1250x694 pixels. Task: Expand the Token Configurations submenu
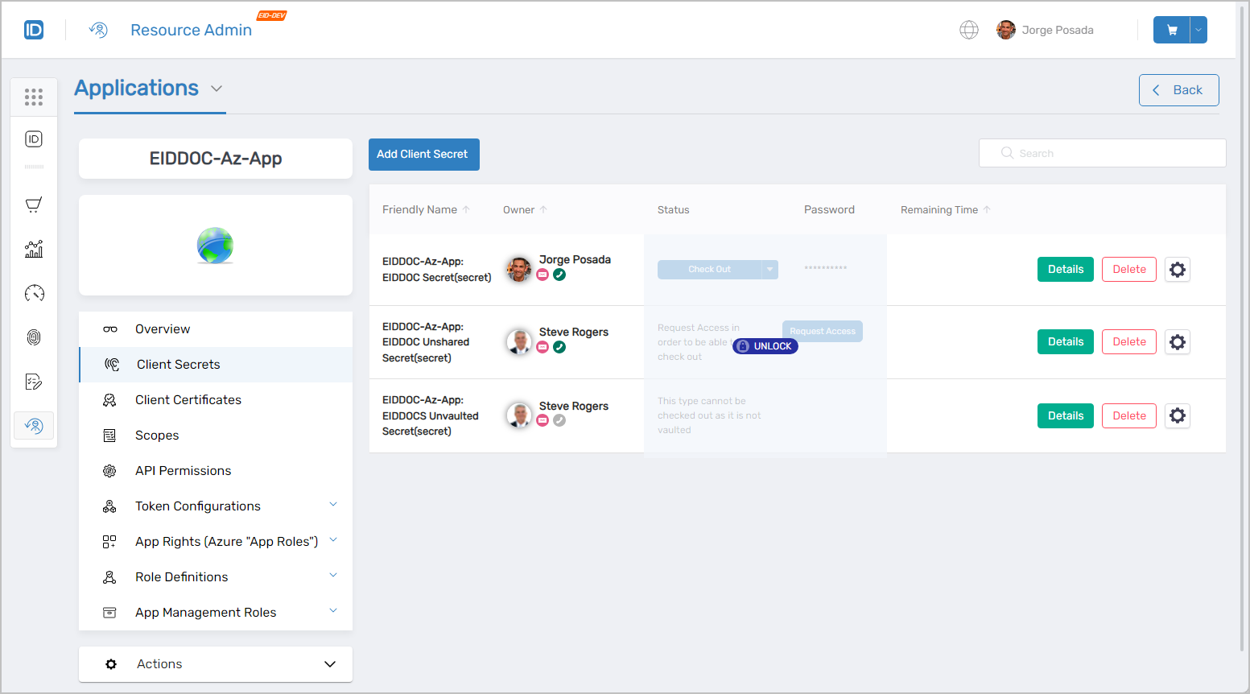click(333, 505)
